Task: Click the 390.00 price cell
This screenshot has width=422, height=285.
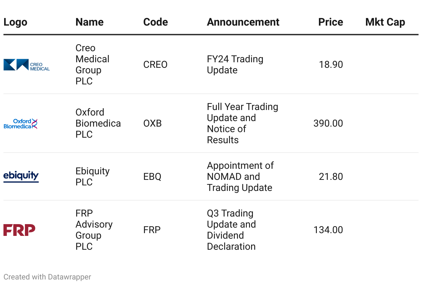Action: 328,123
